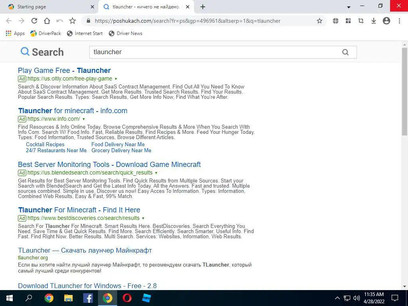Open Internet Start bookmark
The height and width of the screenshot is (306, 408).
(x=85, y=33)
